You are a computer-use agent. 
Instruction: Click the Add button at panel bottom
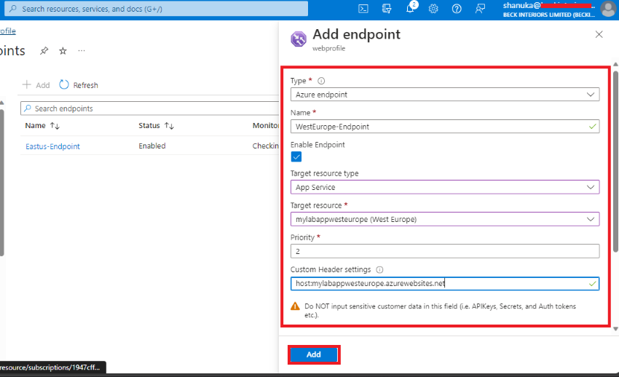314,354
